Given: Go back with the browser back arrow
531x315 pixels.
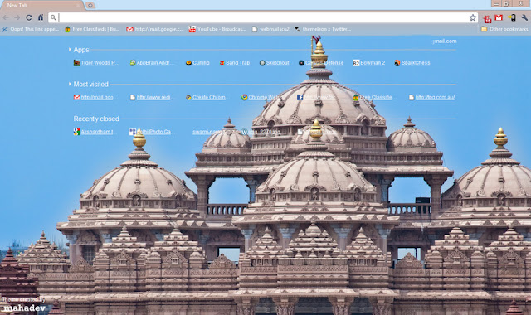Looking at the screenshot, I should 6,17.
